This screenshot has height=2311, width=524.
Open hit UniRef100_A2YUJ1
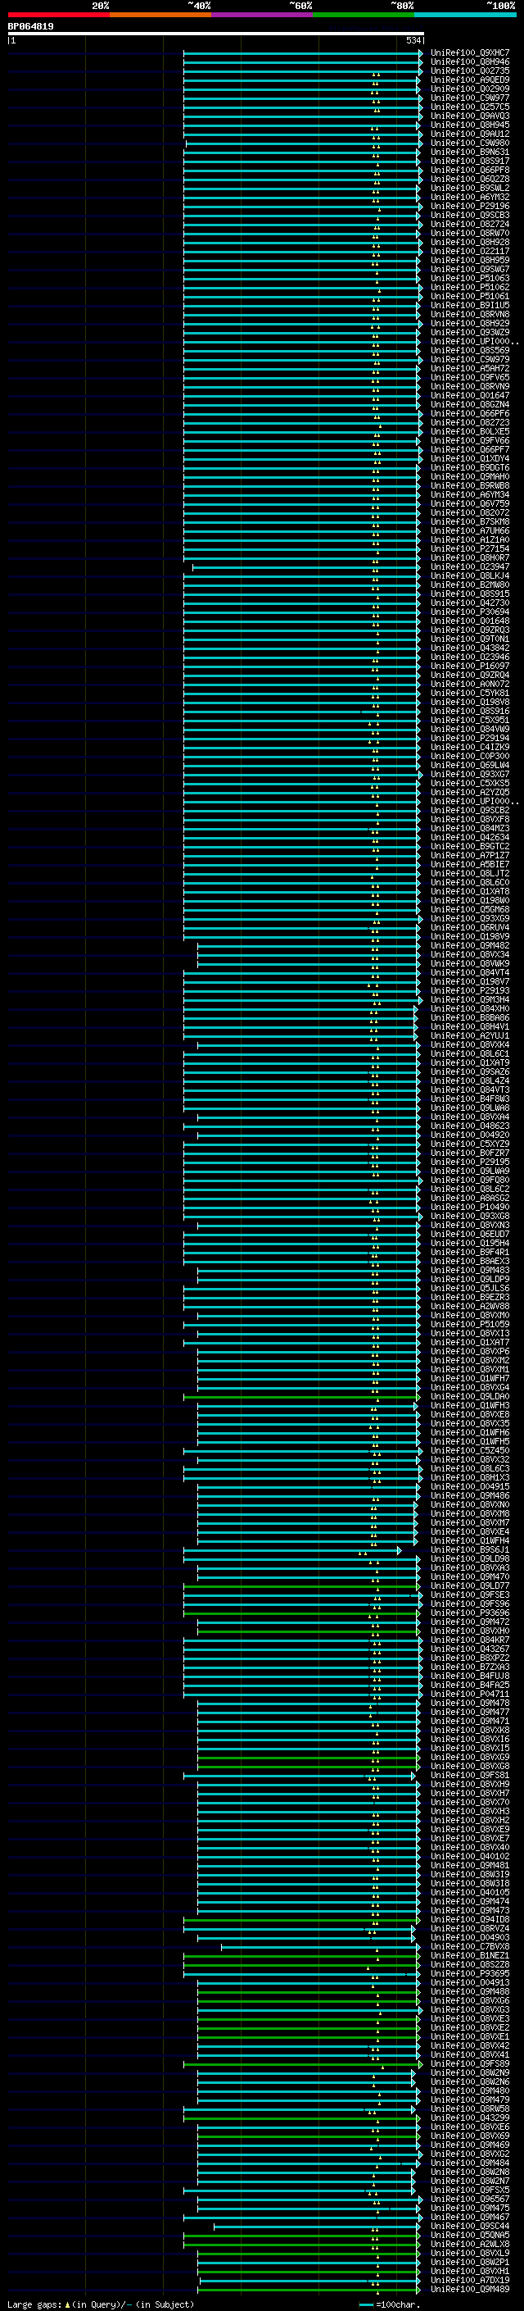(470, 1036)
